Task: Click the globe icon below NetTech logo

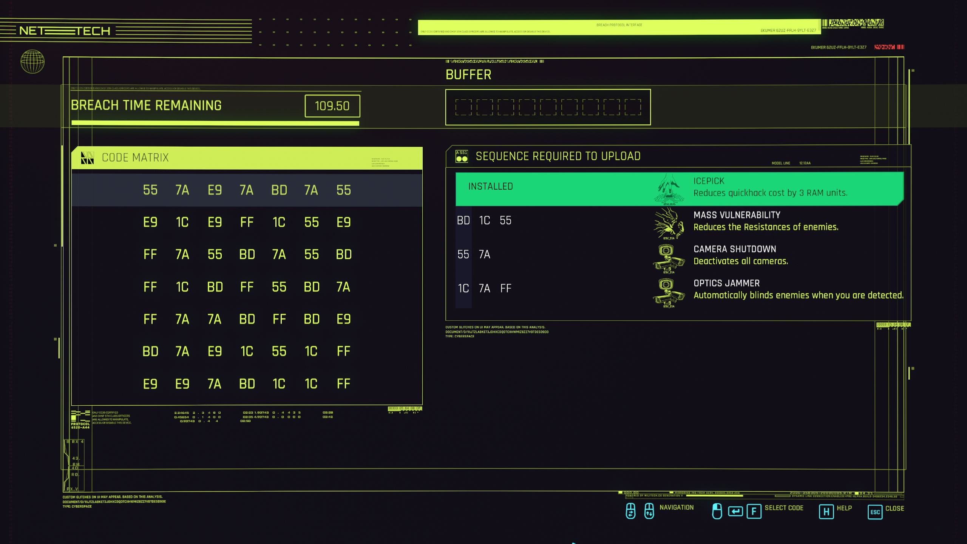Action: pos(32,62)
